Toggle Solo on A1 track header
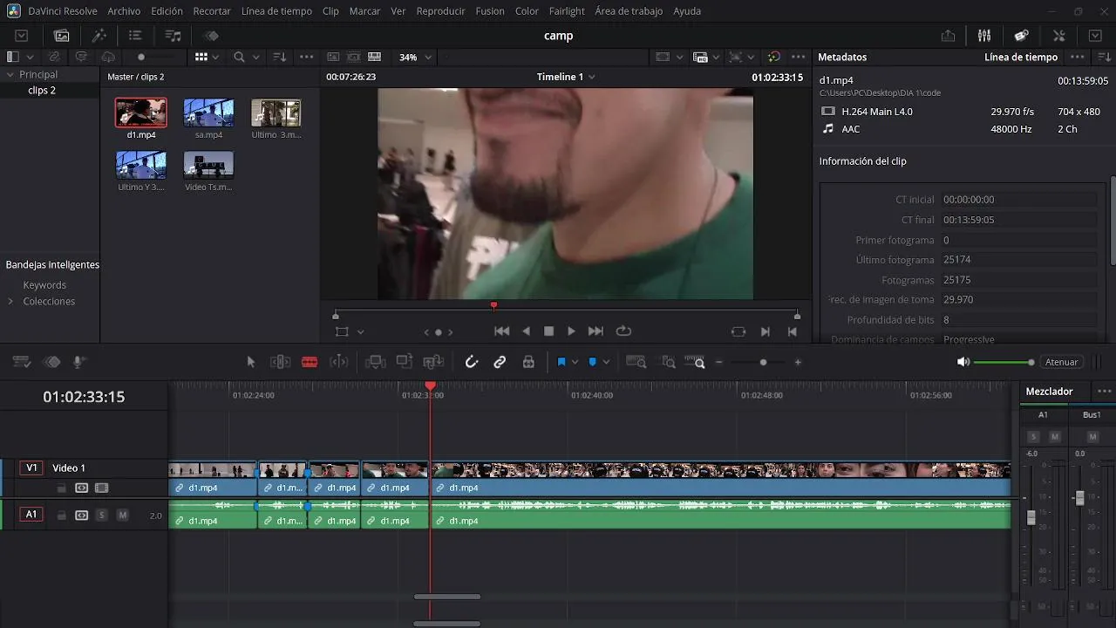1116x628 pixels. point(101,515)
